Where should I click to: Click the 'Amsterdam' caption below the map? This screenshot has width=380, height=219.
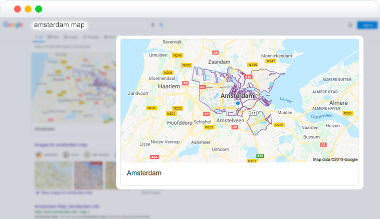tap(144, 173)
